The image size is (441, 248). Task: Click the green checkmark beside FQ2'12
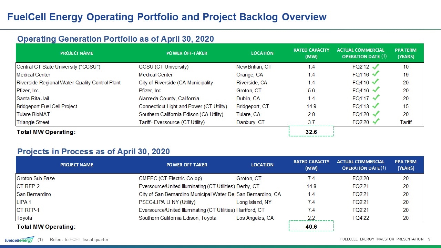376,66
